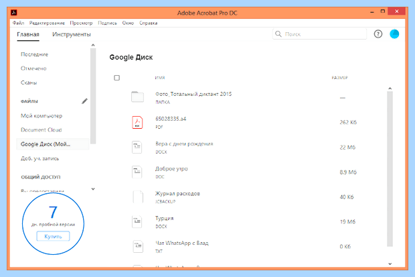Viewport: 415px width, 277px height.
Task: Select the file name Вера с днем рождения
Action: [184, 144]
